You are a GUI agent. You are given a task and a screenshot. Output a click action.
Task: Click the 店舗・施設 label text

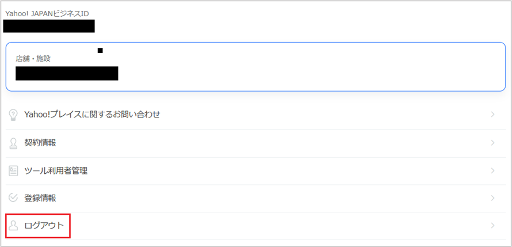pyautogui.click(x=33, y=59)
